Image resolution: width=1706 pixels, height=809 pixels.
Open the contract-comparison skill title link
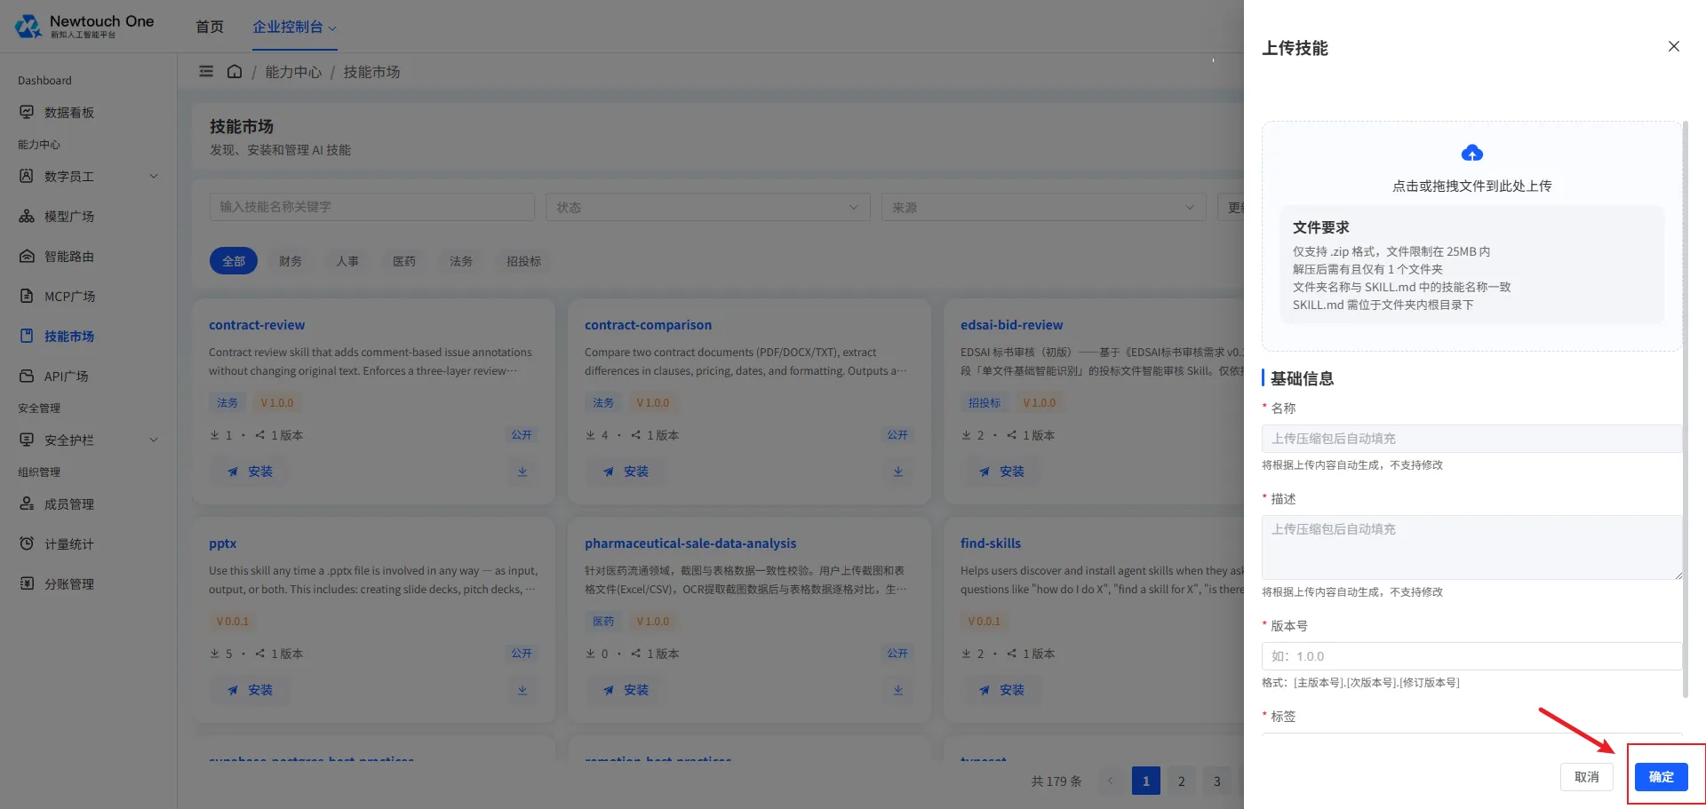tap(648, 325)
